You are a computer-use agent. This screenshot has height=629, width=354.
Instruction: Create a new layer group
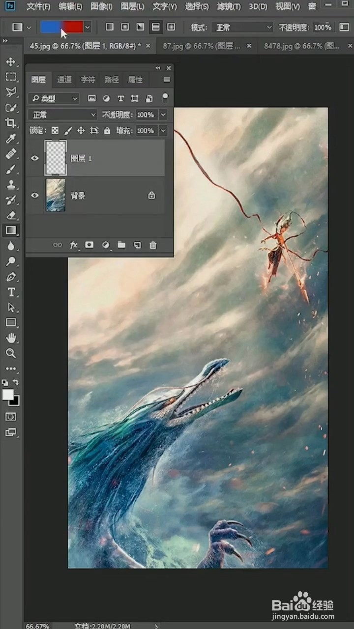coord(121,245)
